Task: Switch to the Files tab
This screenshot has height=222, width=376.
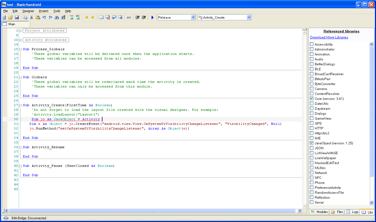Action: 337,212
